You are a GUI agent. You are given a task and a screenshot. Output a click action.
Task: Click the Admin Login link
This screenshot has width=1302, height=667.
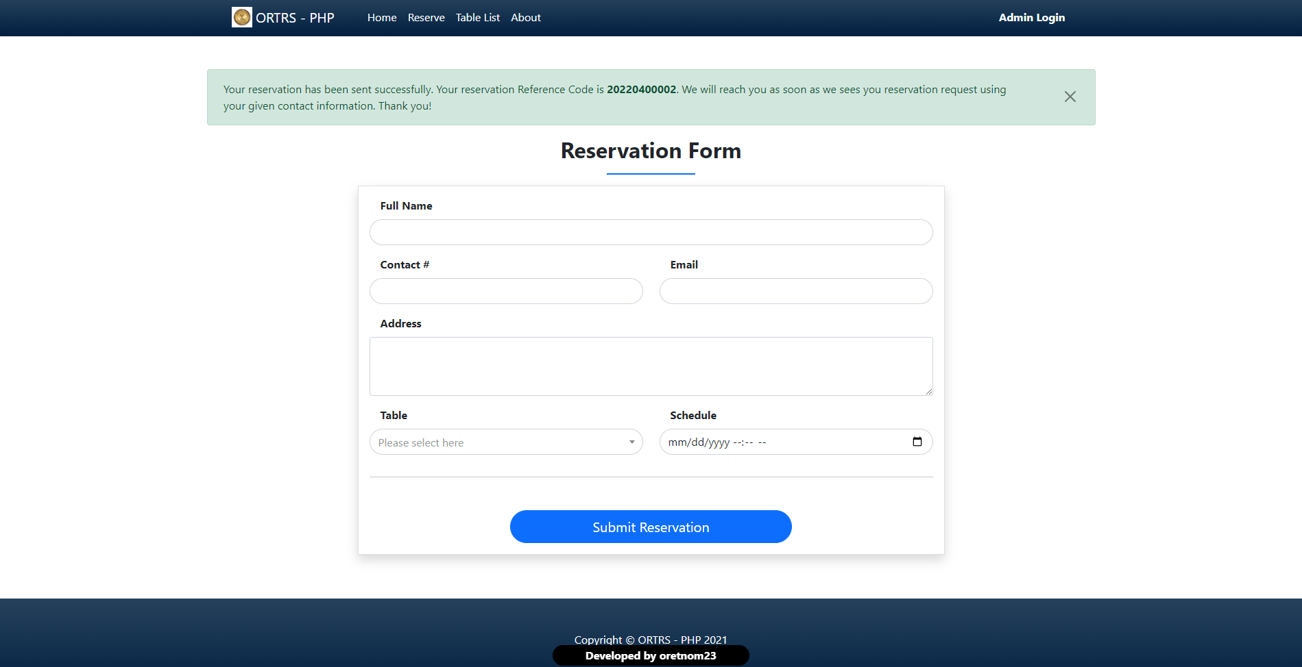pos(1031,17)
